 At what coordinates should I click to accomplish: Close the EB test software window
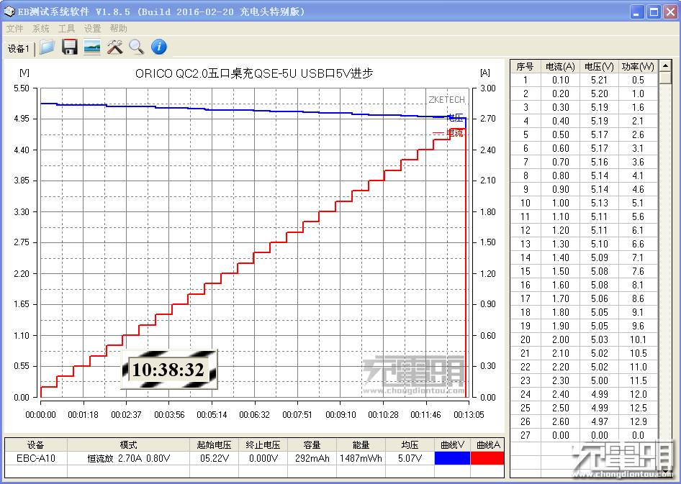[671, 12]
